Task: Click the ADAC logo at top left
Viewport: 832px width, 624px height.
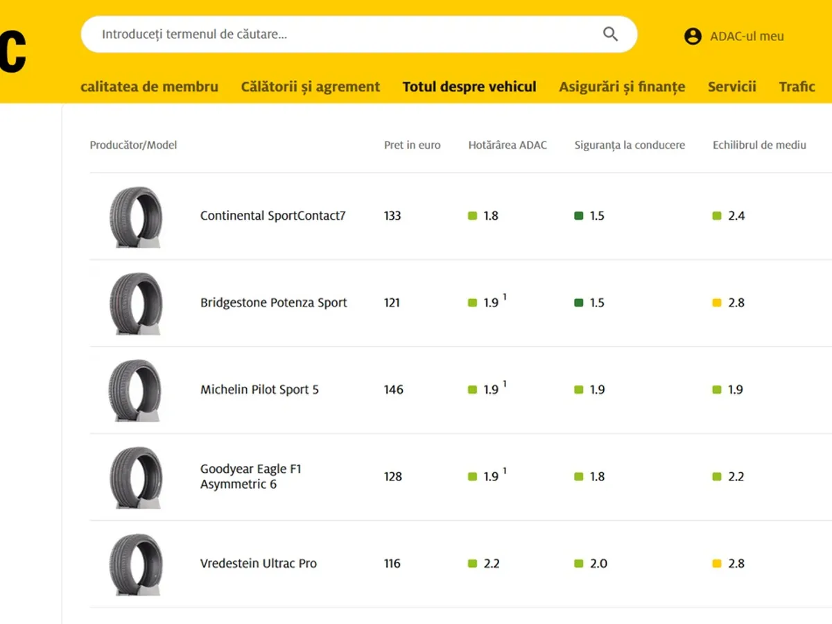Action: click(x=12, y=52)
